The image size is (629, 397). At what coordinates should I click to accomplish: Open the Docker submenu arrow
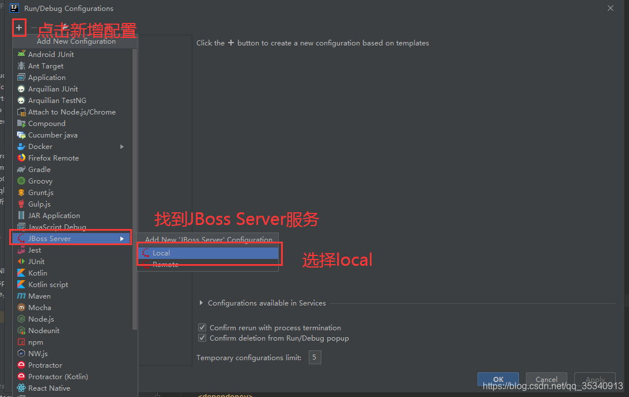pyautogui.click(x=122, y=147)
